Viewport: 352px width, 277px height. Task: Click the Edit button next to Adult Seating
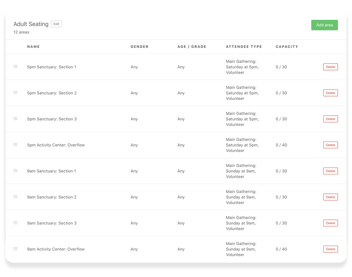coord(56,24)
